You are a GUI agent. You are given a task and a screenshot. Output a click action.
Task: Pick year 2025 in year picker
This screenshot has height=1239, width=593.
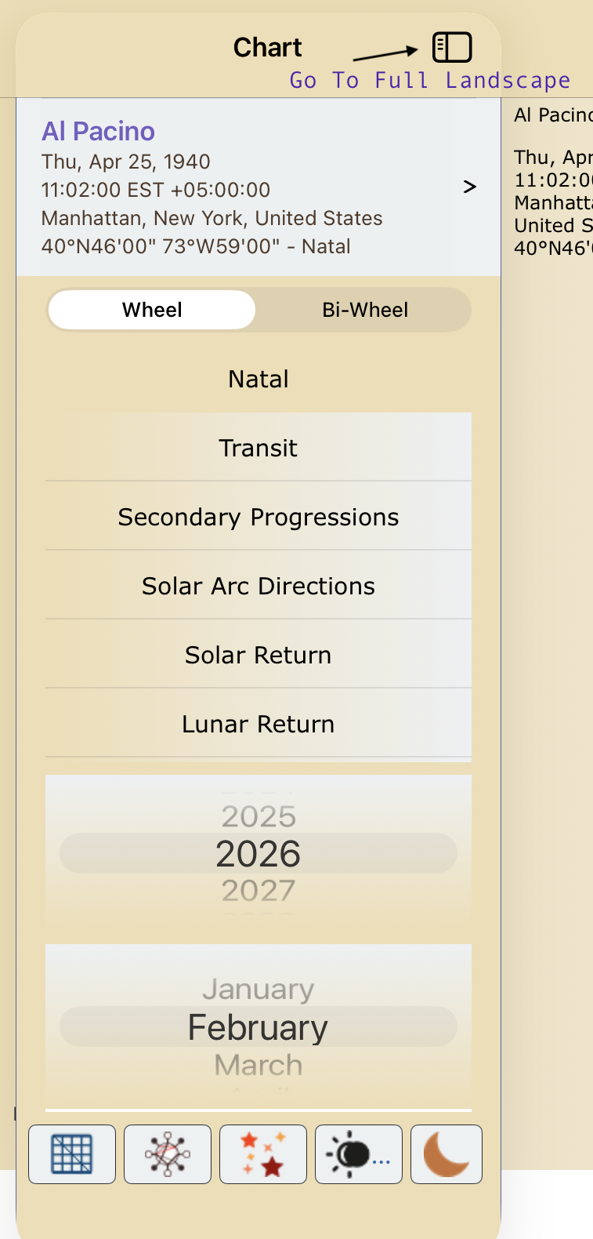[259, 817]
